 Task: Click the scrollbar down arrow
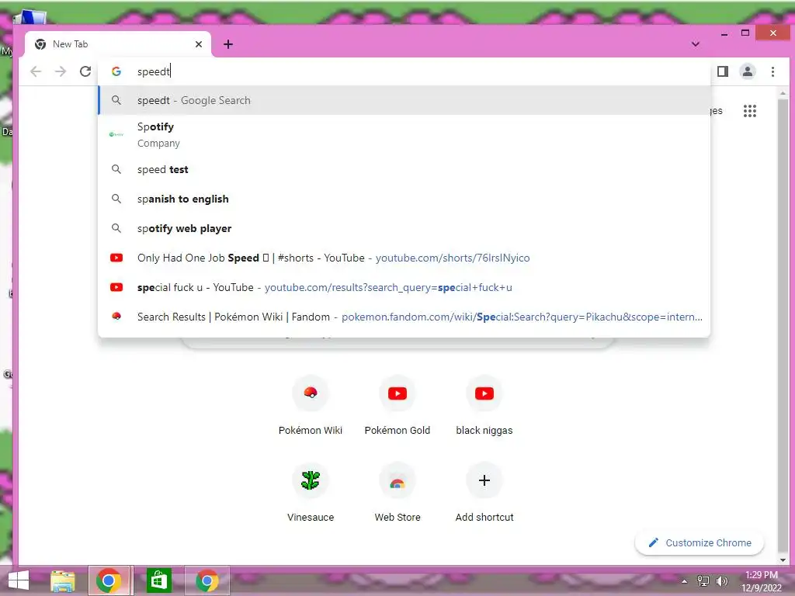coord(783,560)
